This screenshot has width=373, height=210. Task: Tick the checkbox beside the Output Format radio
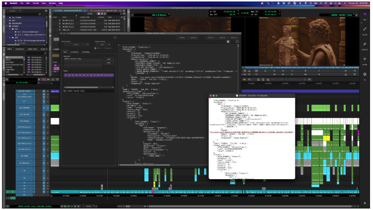click(102, 48)
